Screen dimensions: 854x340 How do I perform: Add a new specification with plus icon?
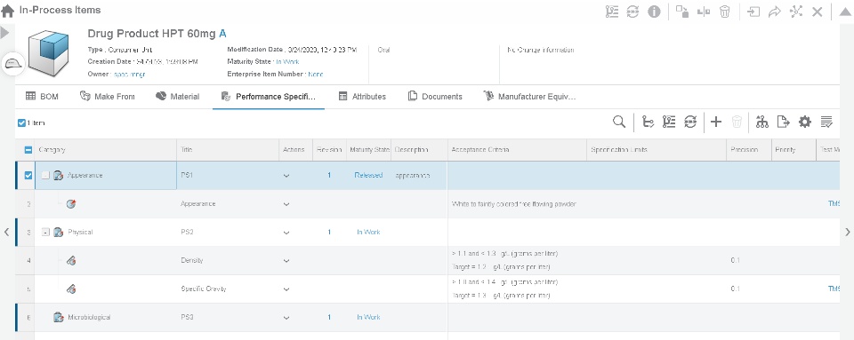coord(716,123)
